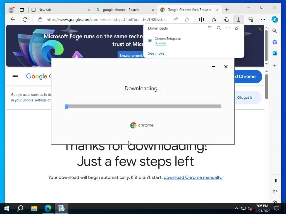Show hidden tray icons chevron
286x214 pixels.
point(236,208)
